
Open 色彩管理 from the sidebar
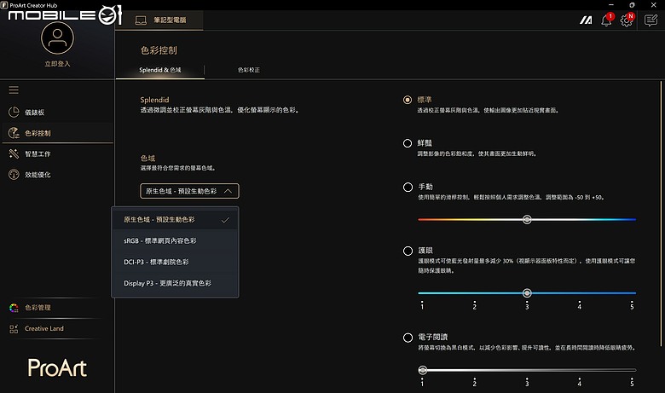pos(38,308)
